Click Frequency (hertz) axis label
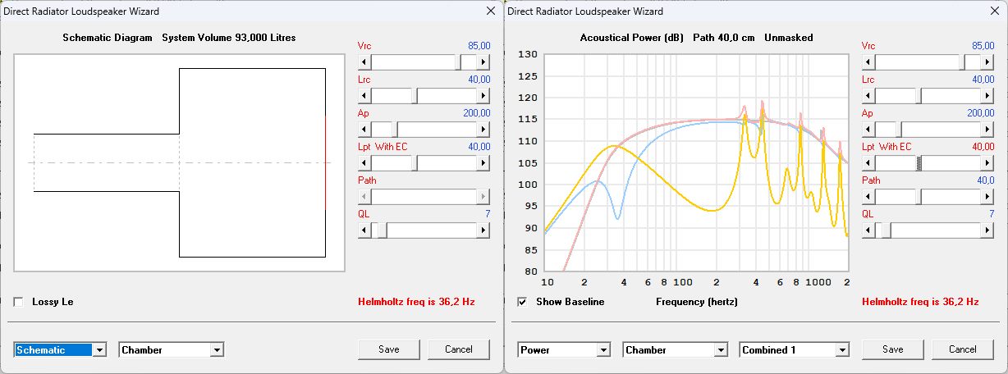Image resolution: width=1008 pixels, height=374 pixels. pyautogui.click(x=697, y=302)
